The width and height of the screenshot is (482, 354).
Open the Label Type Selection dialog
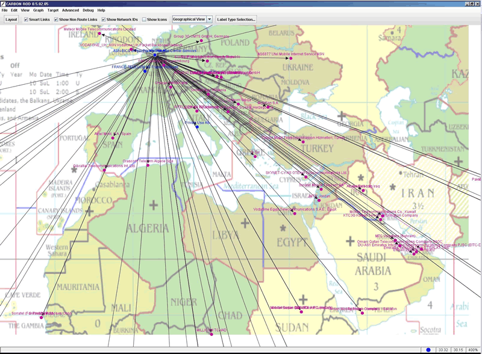(x=236, y=19)
